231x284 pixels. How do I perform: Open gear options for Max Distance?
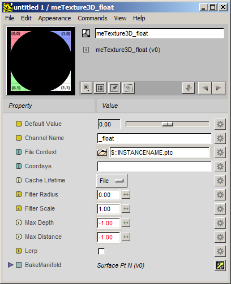pos(220,237)
